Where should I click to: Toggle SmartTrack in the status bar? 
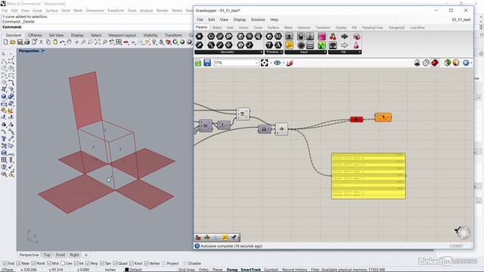[x=250, y=270]
